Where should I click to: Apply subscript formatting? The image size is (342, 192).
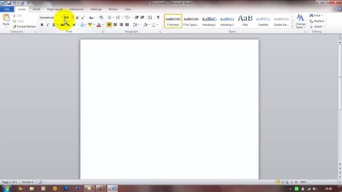[x=68, y=25]
